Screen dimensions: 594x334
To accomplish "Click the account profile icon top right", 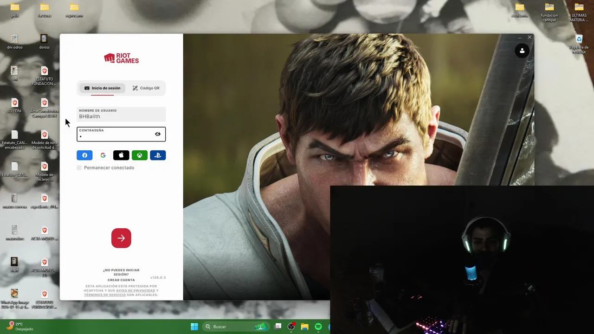I will pos(522,51).
